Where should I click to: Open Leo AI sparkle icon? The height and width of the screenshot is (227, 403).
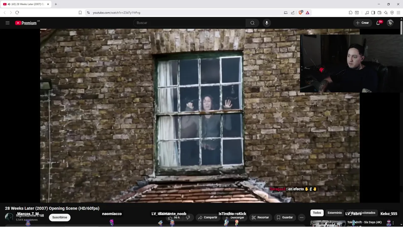(x=386, y=13)
